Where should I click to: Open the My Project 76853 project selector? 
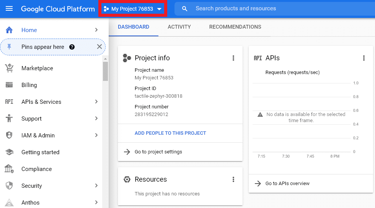click(133, 9)
